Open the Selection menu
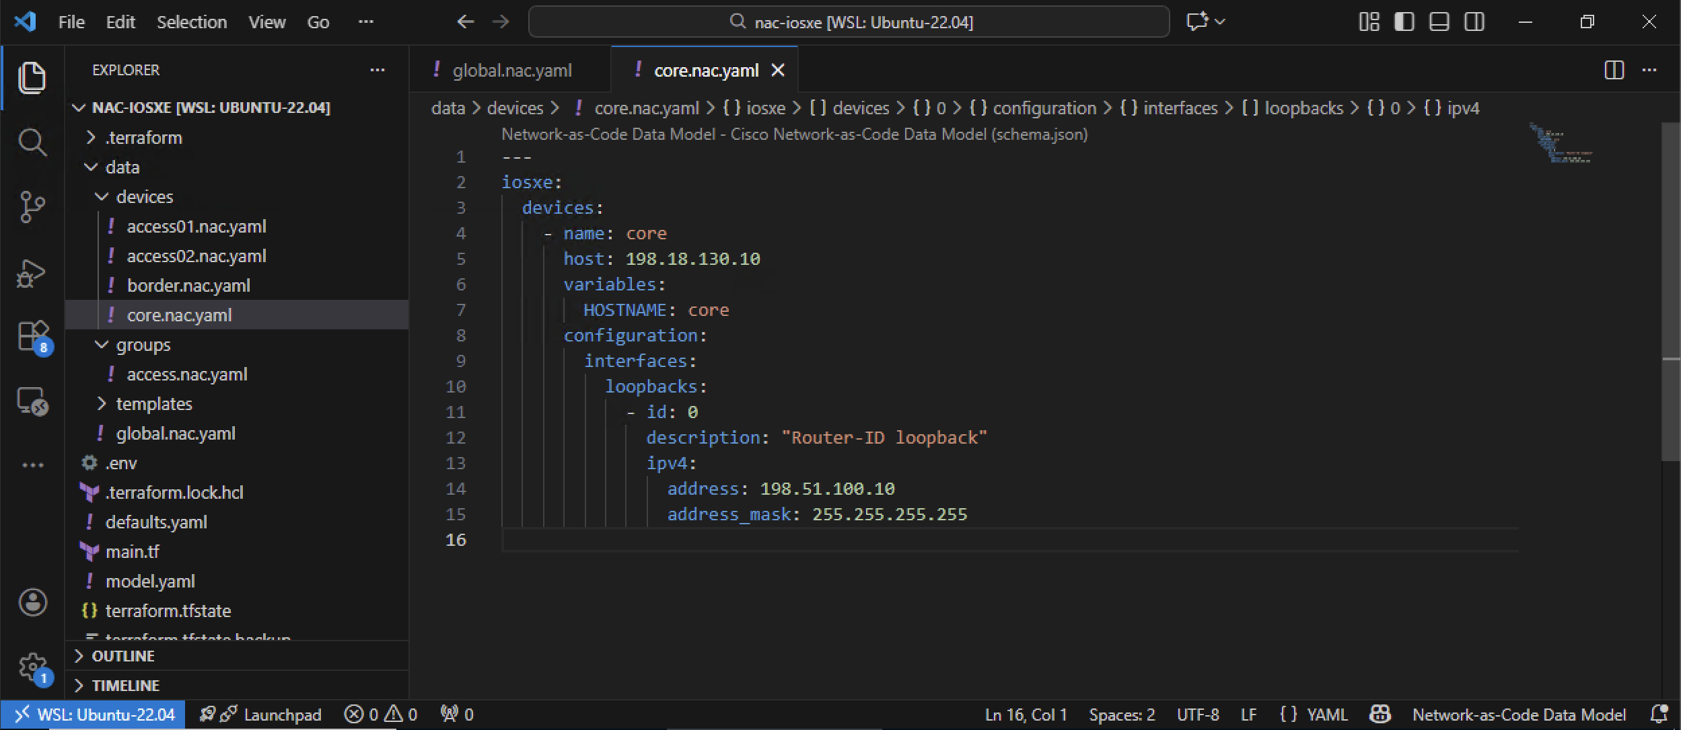Viewport: 1681px width, 730px height. 192,22
